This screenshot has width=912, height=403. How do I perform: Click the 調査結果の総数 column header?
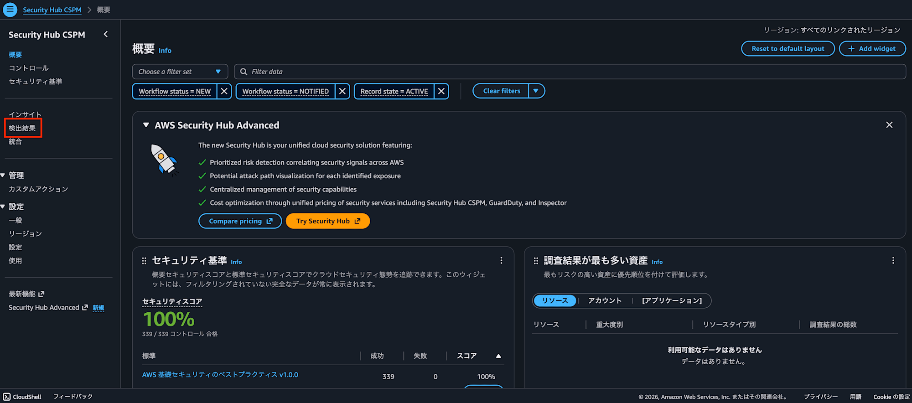click(833, 325)
